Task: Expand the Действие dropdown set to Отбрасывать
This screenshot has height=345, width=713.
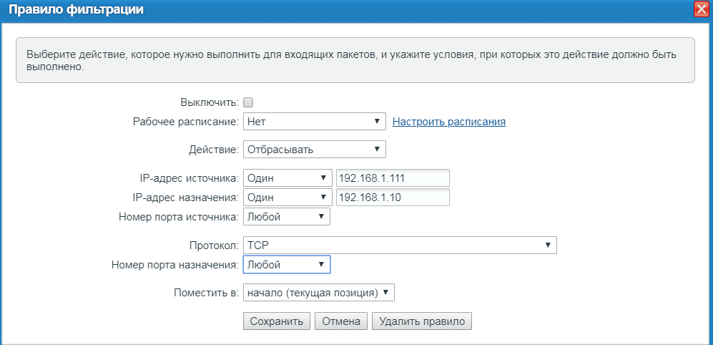Action: 314,150
